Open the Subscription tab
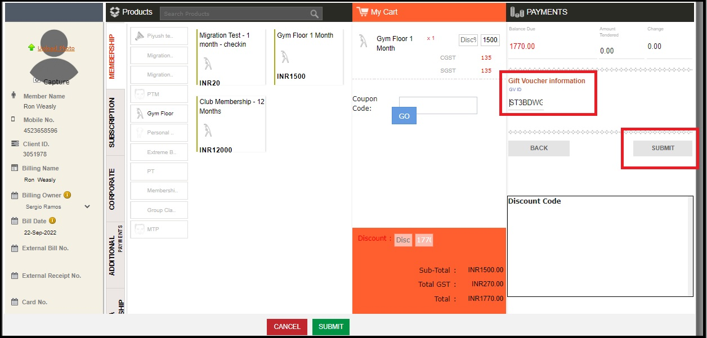 (112, 123)
